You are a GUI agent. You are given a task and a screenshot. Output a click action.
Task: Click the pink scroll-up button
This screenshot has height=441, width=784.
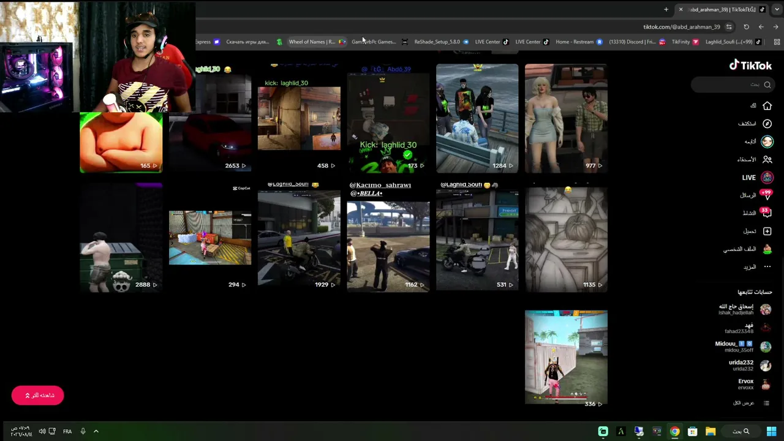pyautogui.click(x=37, y=395)
